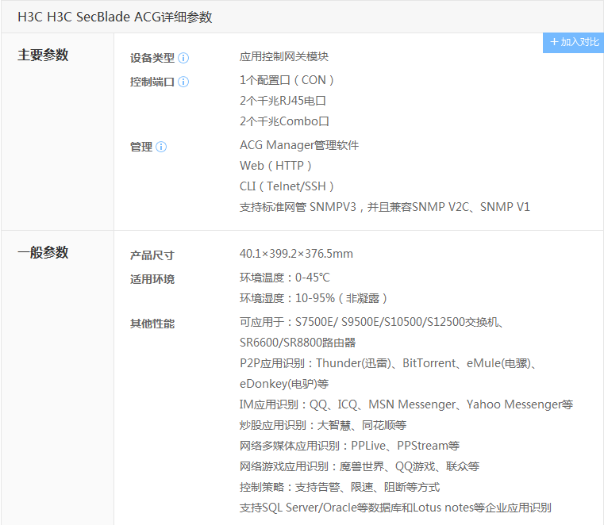Screen dimensions: 604x525
Task: Click the title H3C H3C SecBlade ACG详细参数
Action: (115, 17)
